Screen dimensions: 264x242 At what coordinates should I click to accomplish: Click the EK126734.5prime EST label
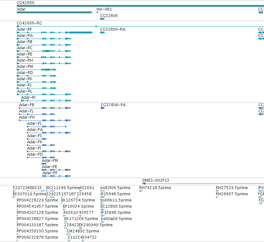[78, 200]
